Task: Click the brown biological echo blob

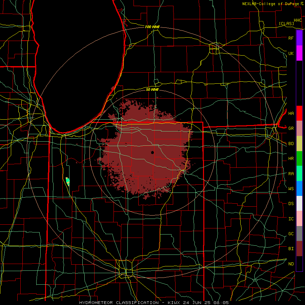Action: coord(145,149)
